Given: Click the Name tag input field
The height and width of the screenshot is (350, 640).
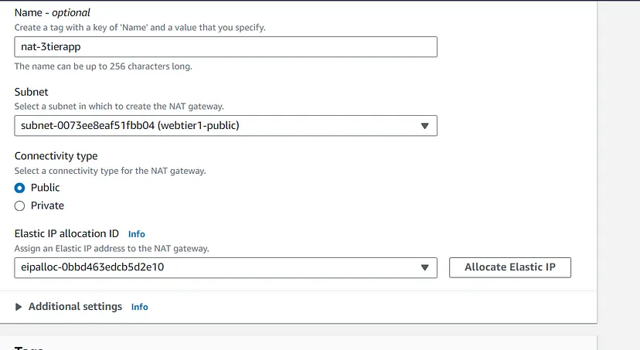Looking at the screenshot, I should (226, 47).
